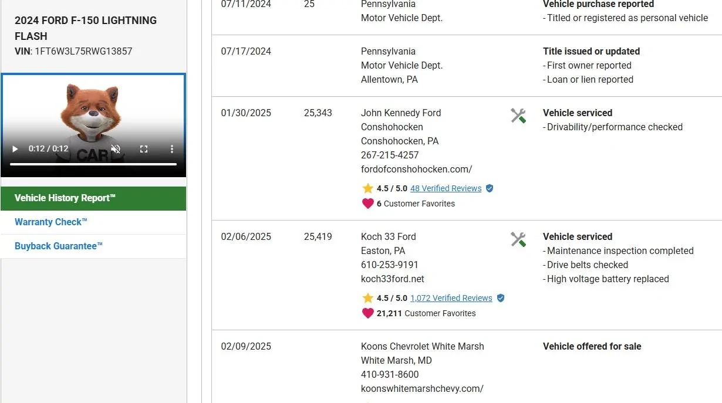This screenshot has width=722, height=403.
Task: Click the star rating icon for John Kennedy Ford
Action: [x=368, y=188]
